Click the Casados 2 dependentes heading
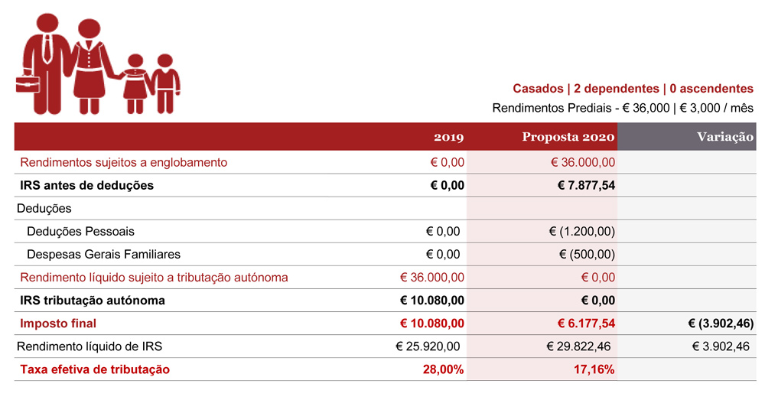The height and width of the screenshot is (400, 765). tap(633, 89)
